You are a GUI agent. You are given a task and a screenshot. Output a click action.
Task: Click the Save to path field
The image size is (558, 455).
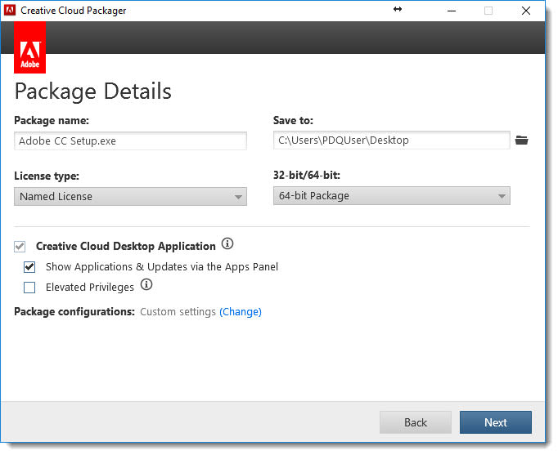coord(391,141)
